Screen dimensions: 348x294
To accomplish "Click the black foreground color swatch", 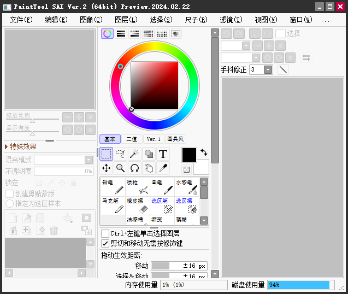I will (x=189, y=155).
